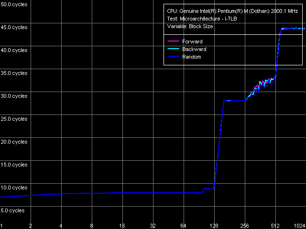The width and height of the screenshot is (306, 229).
Task: Click the x-axis label 32
Action: pos(153,226)
